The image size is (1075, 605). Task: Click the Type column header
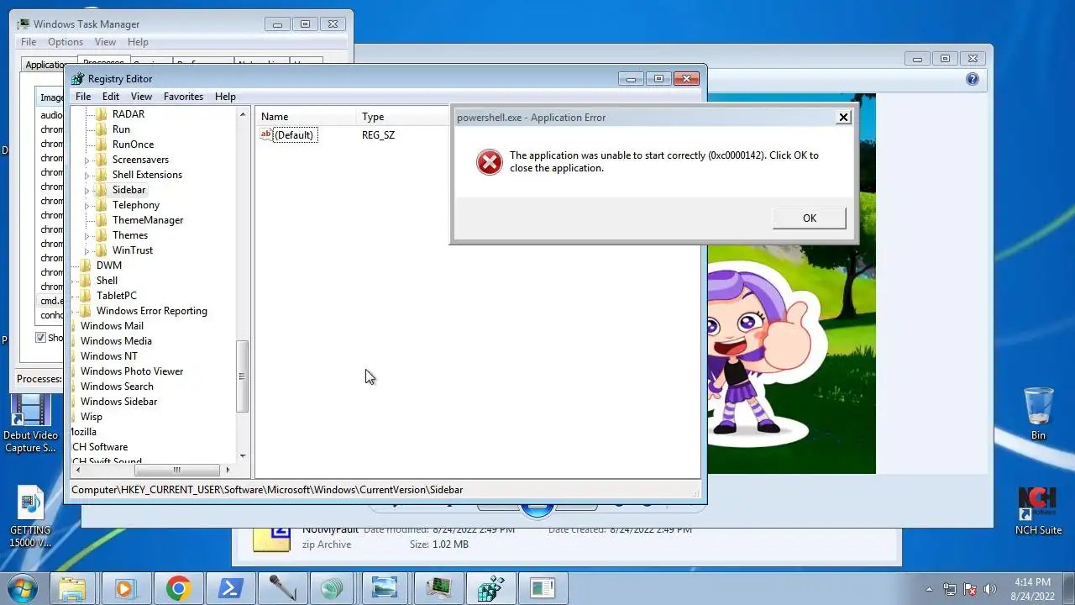click(x=404, y=117)
